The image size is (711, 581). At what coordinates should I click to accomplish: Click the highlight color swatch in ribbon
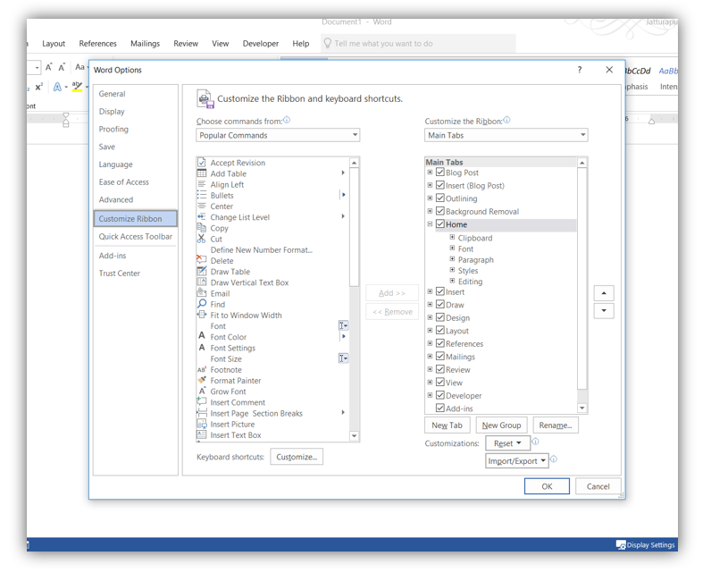click(x=78, y=88)
